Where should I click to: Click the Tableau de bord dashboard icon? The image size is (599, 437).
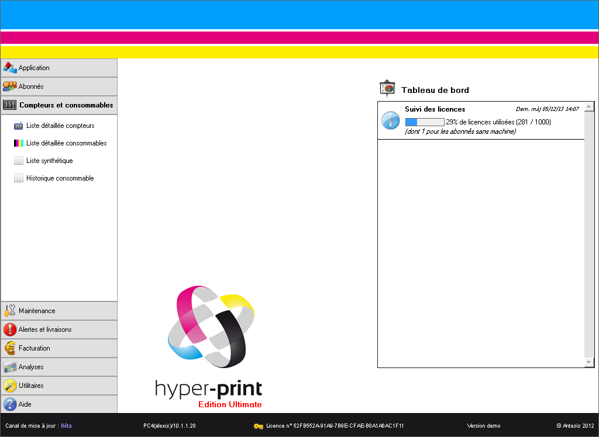point(387,88)
